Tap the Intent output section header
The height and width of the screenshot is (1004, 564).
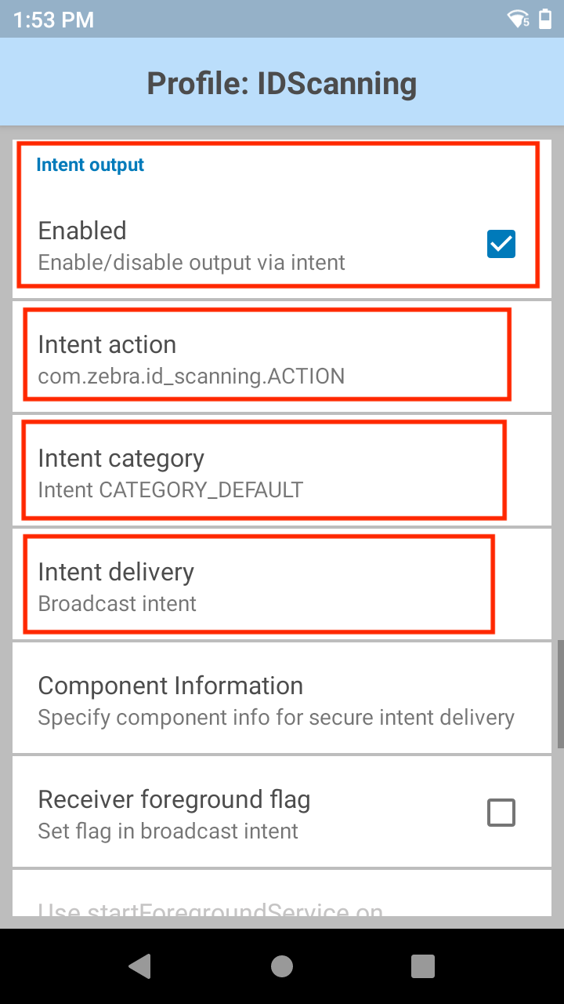tap(90, 165)
